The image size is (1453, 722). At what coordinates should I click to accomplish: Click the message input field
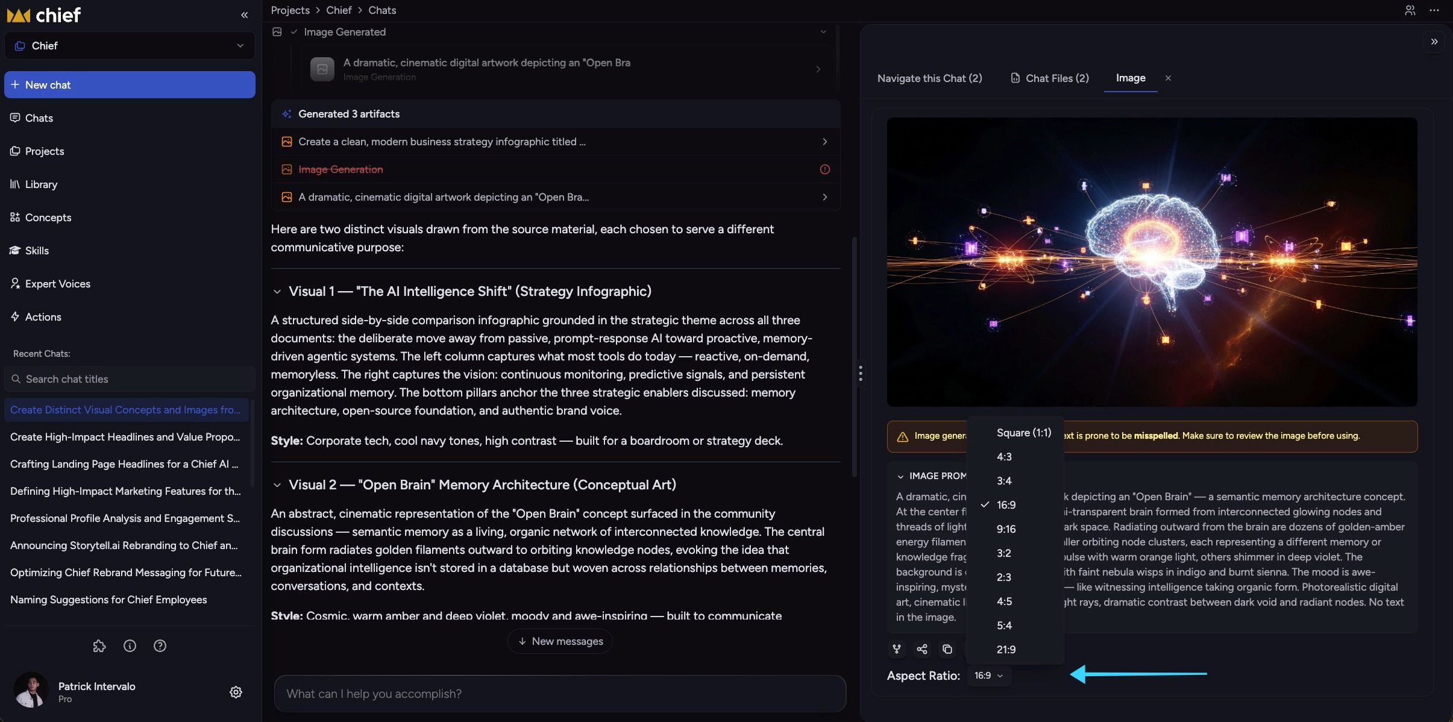click(560, 694)
